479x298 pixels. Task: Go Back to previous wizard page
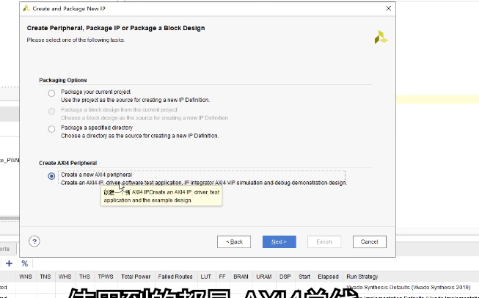point(234,241)
